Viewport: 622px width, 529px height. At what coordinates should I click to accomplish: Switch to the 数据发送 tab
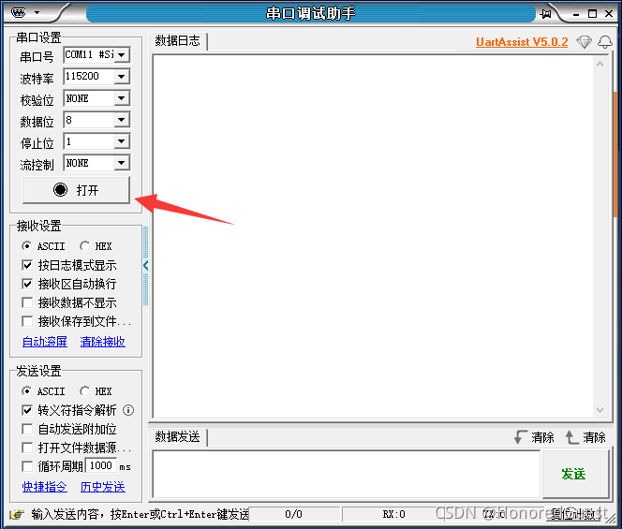point(178,437)
